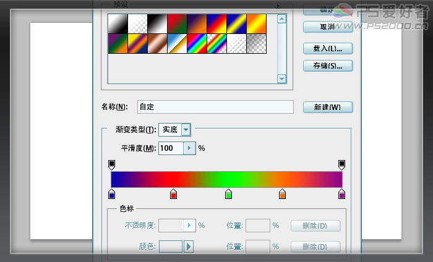Pick the copper gradient preset
The width and height of the screenshot is (433, 262).
[x=157, y=43]
